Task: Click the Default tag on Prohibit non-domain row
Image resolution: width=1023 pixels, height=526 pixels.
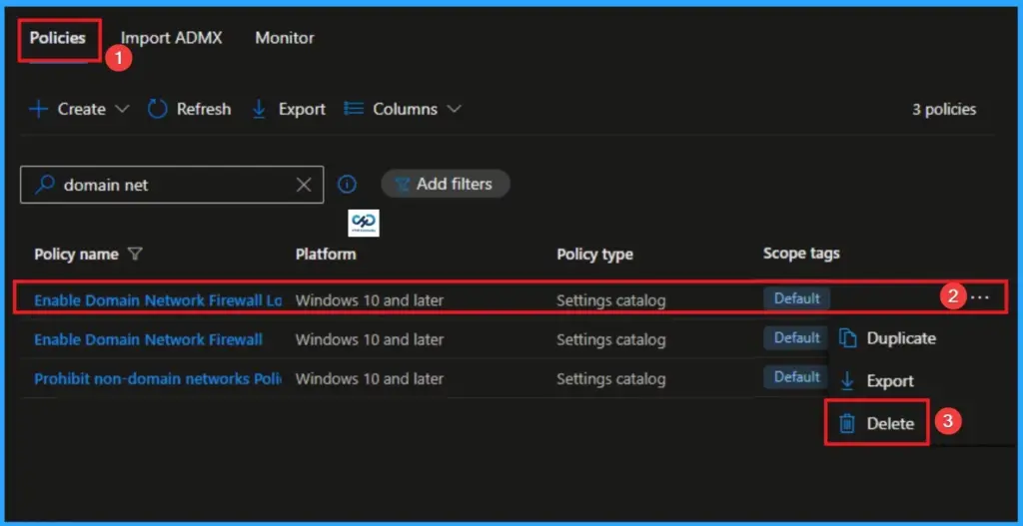Action: (796, 376)
